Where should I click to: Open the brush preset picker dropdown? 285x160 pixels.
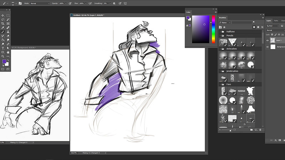(16, 4)
